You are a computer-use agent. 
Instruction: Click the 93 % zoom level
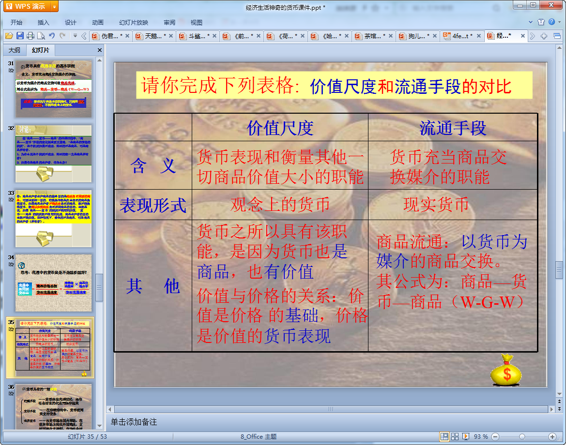481,437
